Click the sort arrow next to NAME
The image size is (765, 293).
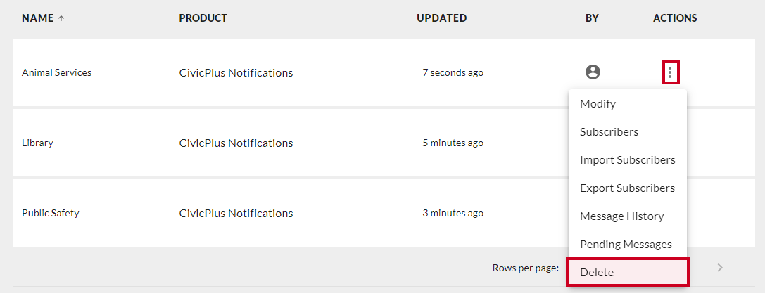click(61, 18)
